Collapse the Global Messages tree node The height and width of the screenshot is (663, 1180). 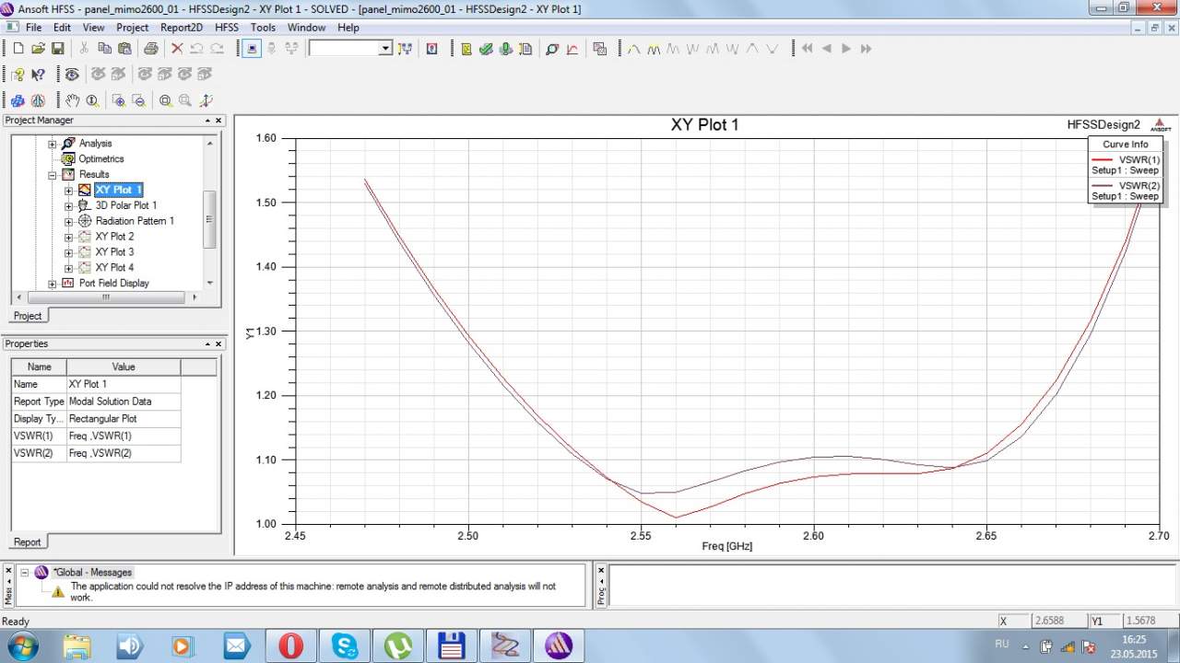[25, 572]
